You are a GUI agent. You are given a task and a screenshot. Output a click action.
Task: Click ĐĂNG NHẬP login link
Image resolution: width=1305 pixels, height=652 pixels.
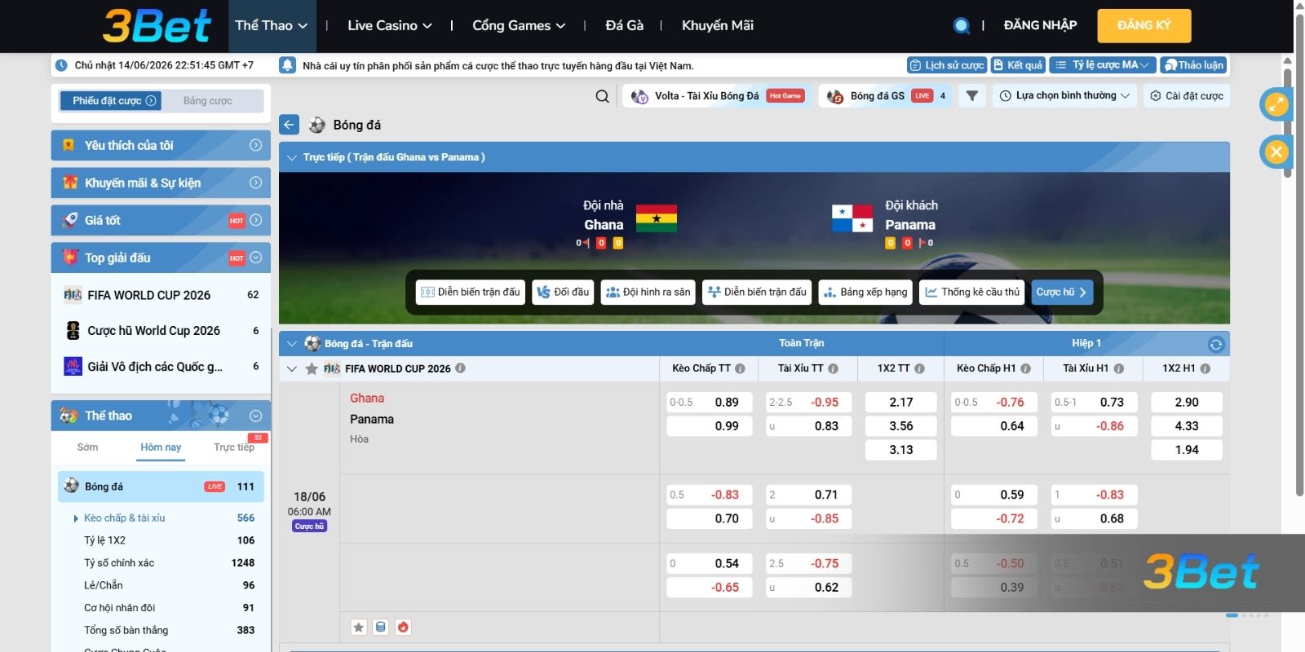point(1040,25)
